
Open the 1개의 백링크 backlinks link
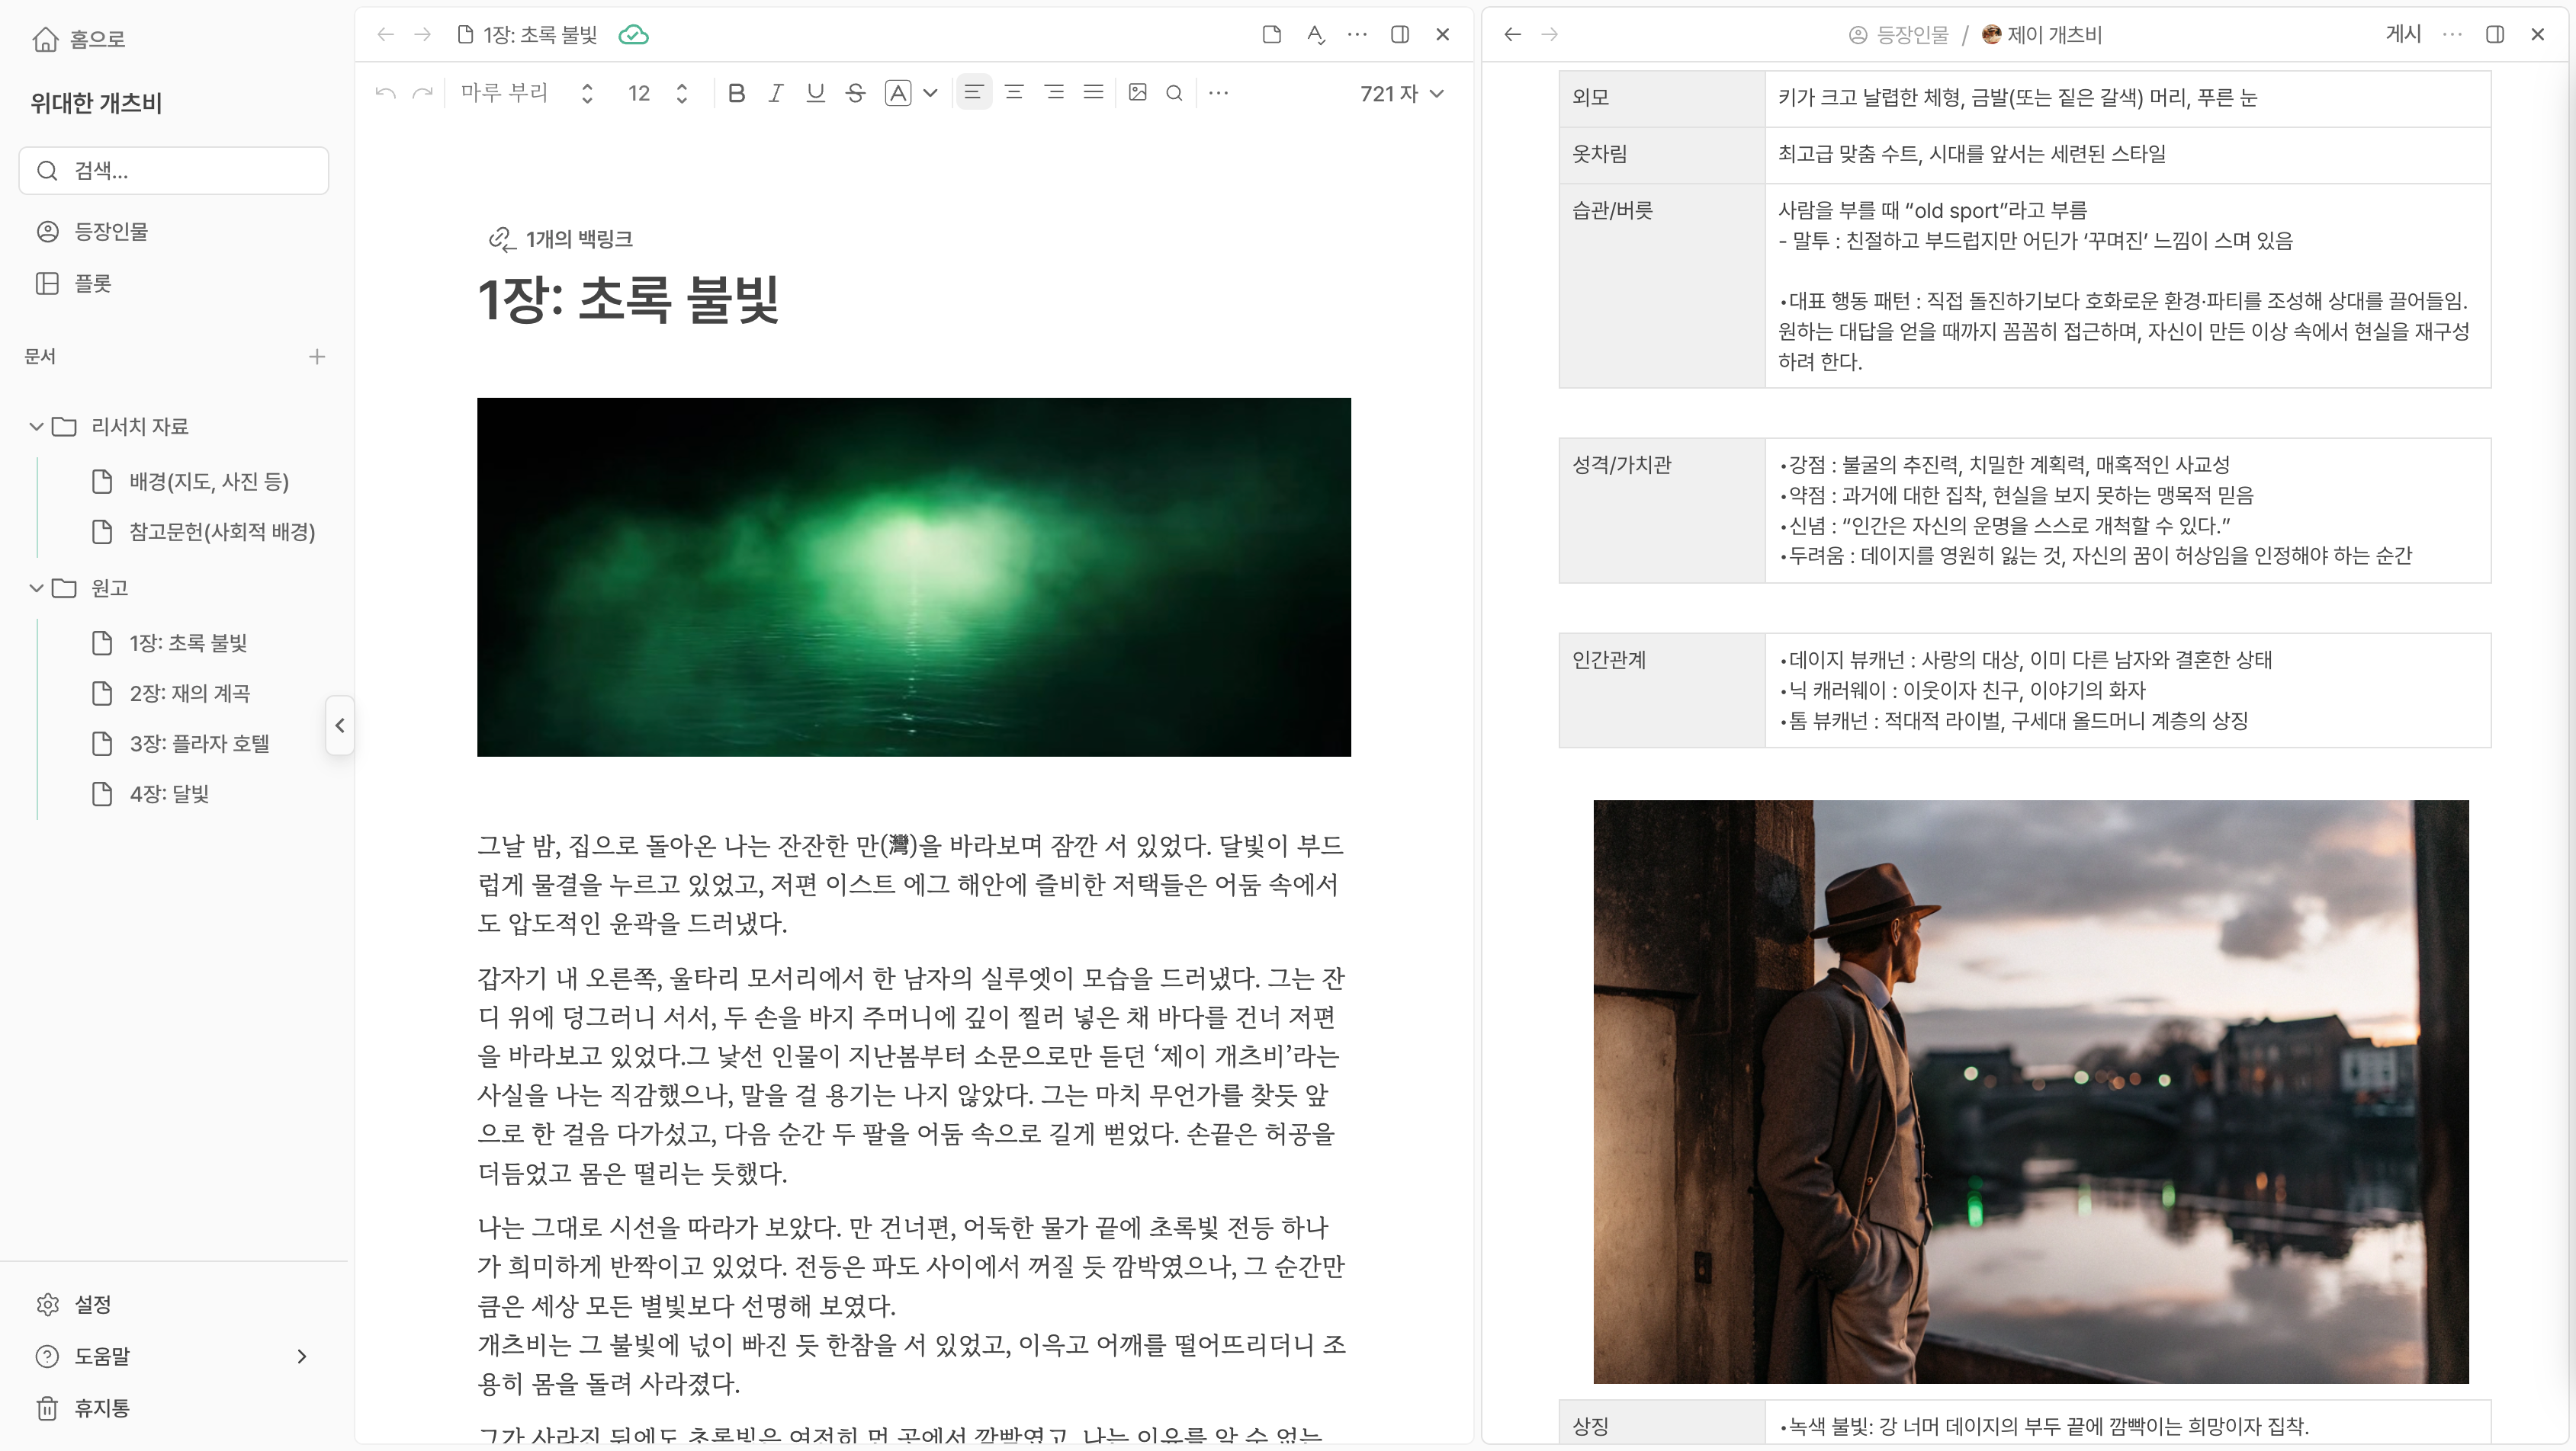tap(561, 239)
